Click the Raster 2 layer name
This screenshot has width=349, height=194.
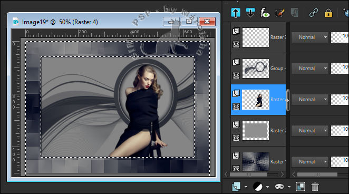pos(278,131)
